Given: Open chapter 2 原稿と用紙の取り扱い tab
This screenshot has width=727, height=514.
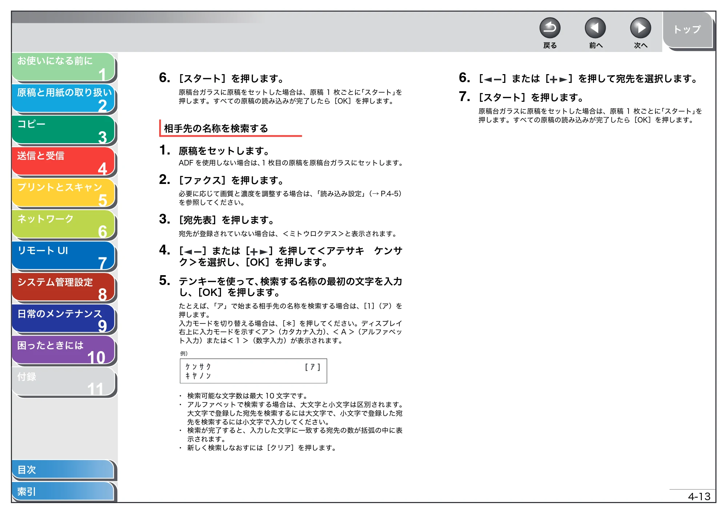Looking at the screenshot, I should [64, 99].
